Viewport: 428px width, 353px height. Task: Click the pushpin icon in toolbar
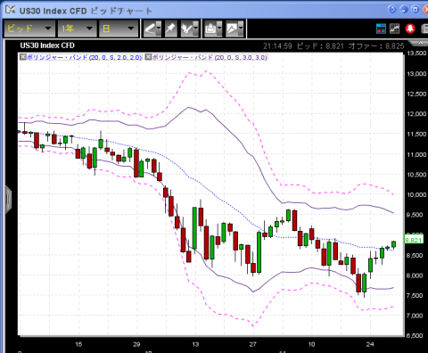tap(170, 29)
